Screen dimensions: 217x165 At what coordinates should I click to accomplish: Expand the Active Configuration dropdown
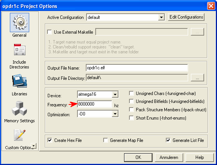click(161, 17)
